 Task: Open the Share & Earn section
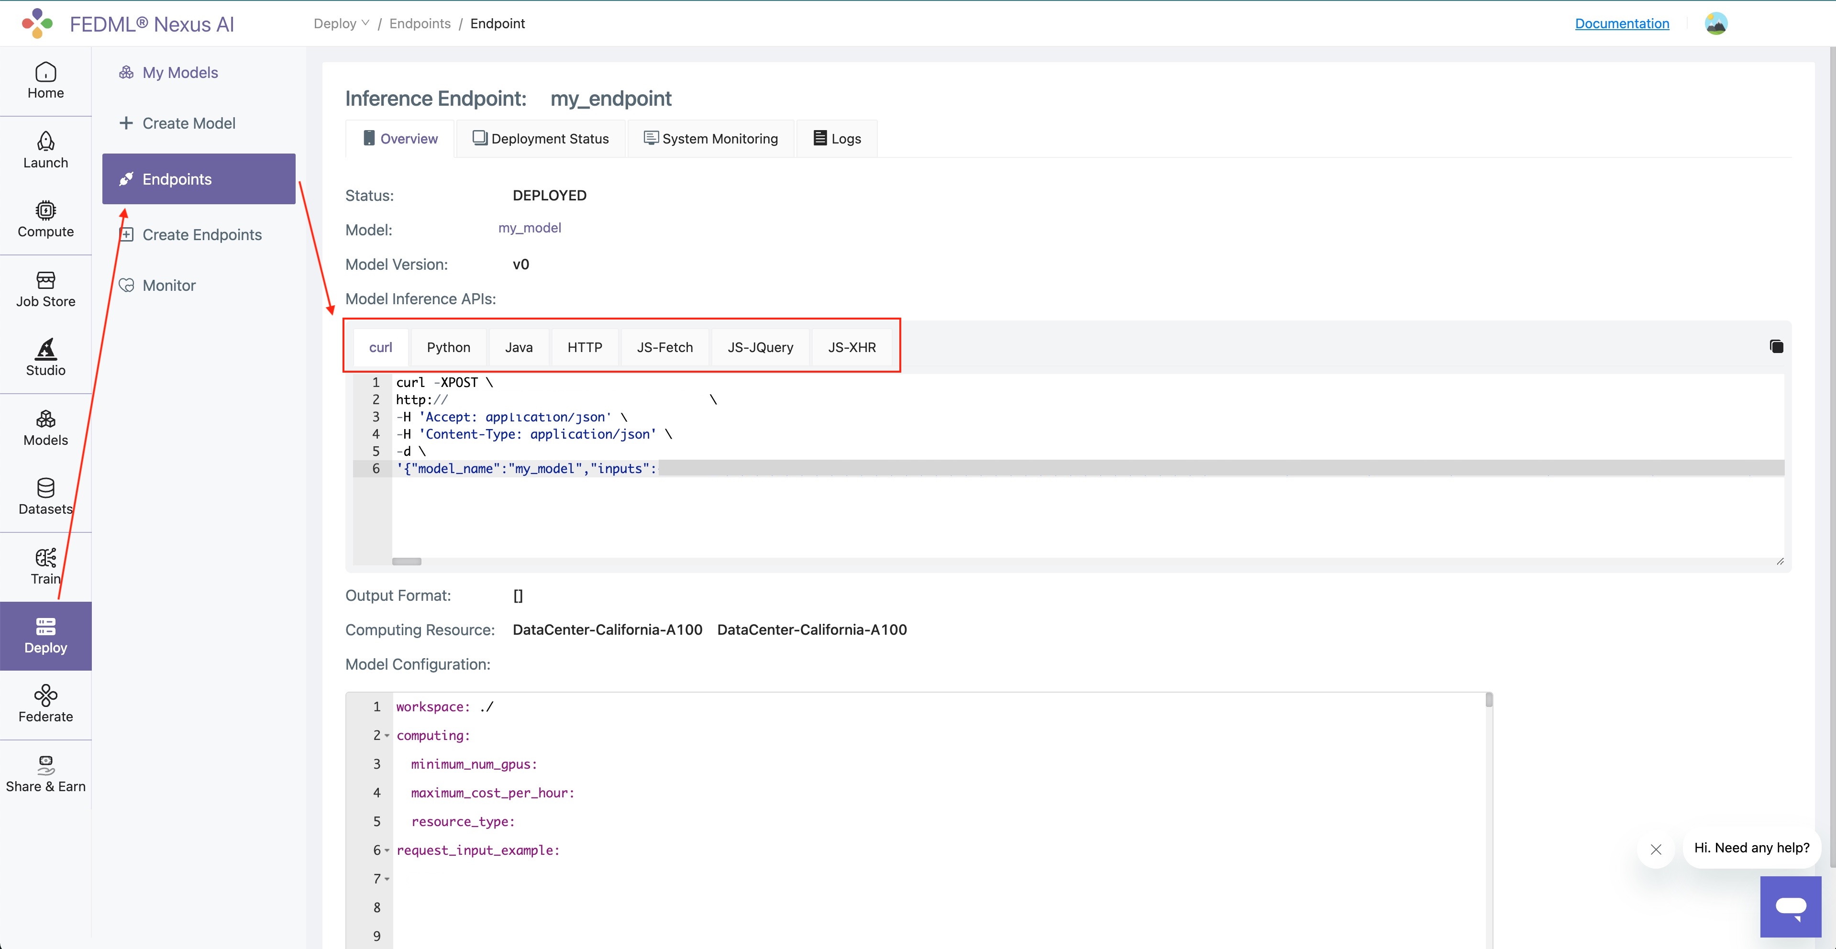click(x=45, y=774)
